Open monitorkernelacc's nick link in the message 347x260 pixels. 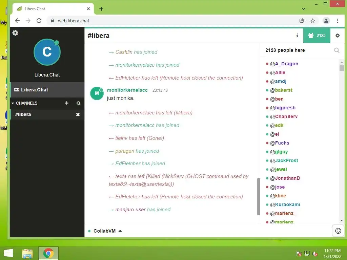[127, 90]
